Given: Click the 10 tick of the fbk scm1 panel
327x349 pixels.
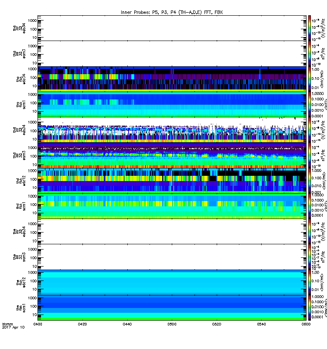Looking at the screenshot, I should 34,315.
